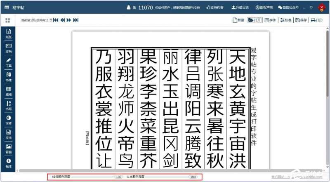Screen dimensions: 330x182
Task: Open the grid table icon panel
Action: [8, 91]
